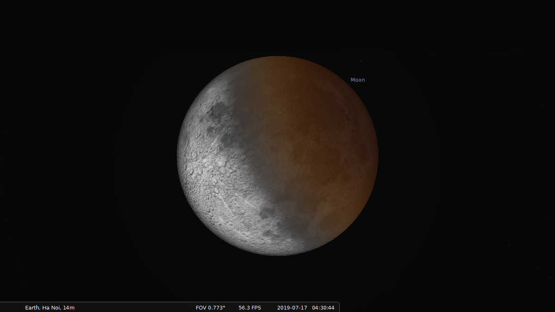Click the time 04:30:44 display
The width and height of the screenshot is (555, 312).
pos(323,307)
